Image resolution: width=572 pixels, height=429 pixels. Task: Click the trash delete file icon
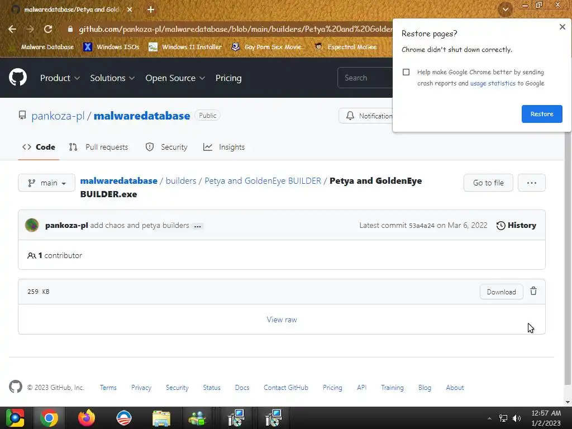pos(533,291)
